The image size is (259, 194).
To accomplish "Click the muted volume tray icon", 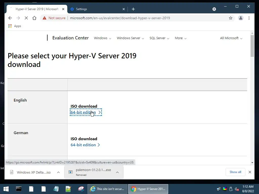I will click(x=237, y=189).
